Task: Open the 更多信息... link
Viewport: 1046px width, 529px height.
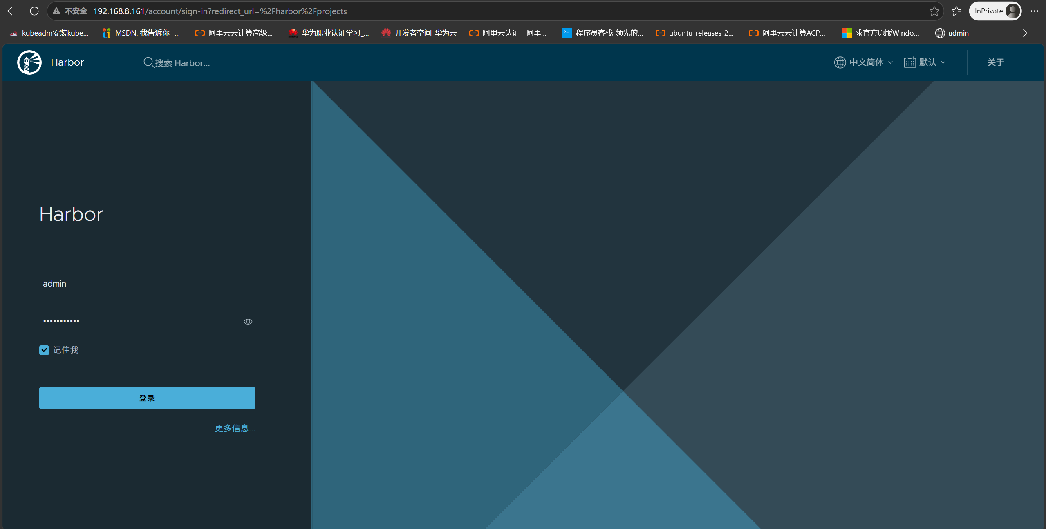Action: click(x=235, y=428)
